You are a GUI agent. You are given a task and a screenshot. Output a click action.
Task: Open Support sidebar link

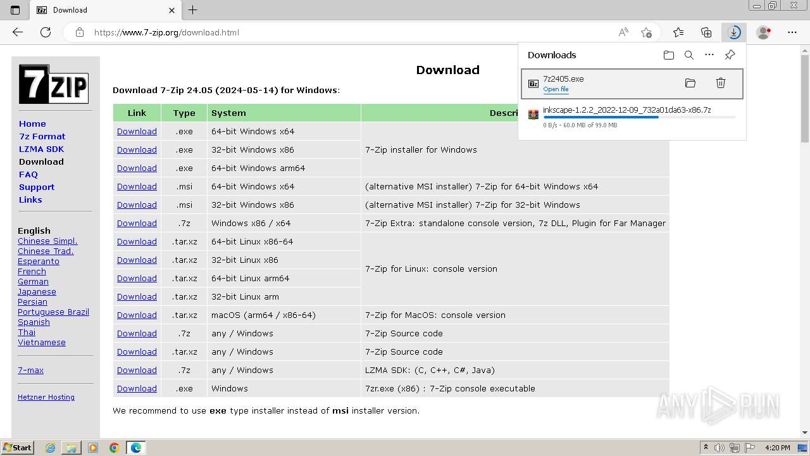pyautogui.click(x=37, y=187)
